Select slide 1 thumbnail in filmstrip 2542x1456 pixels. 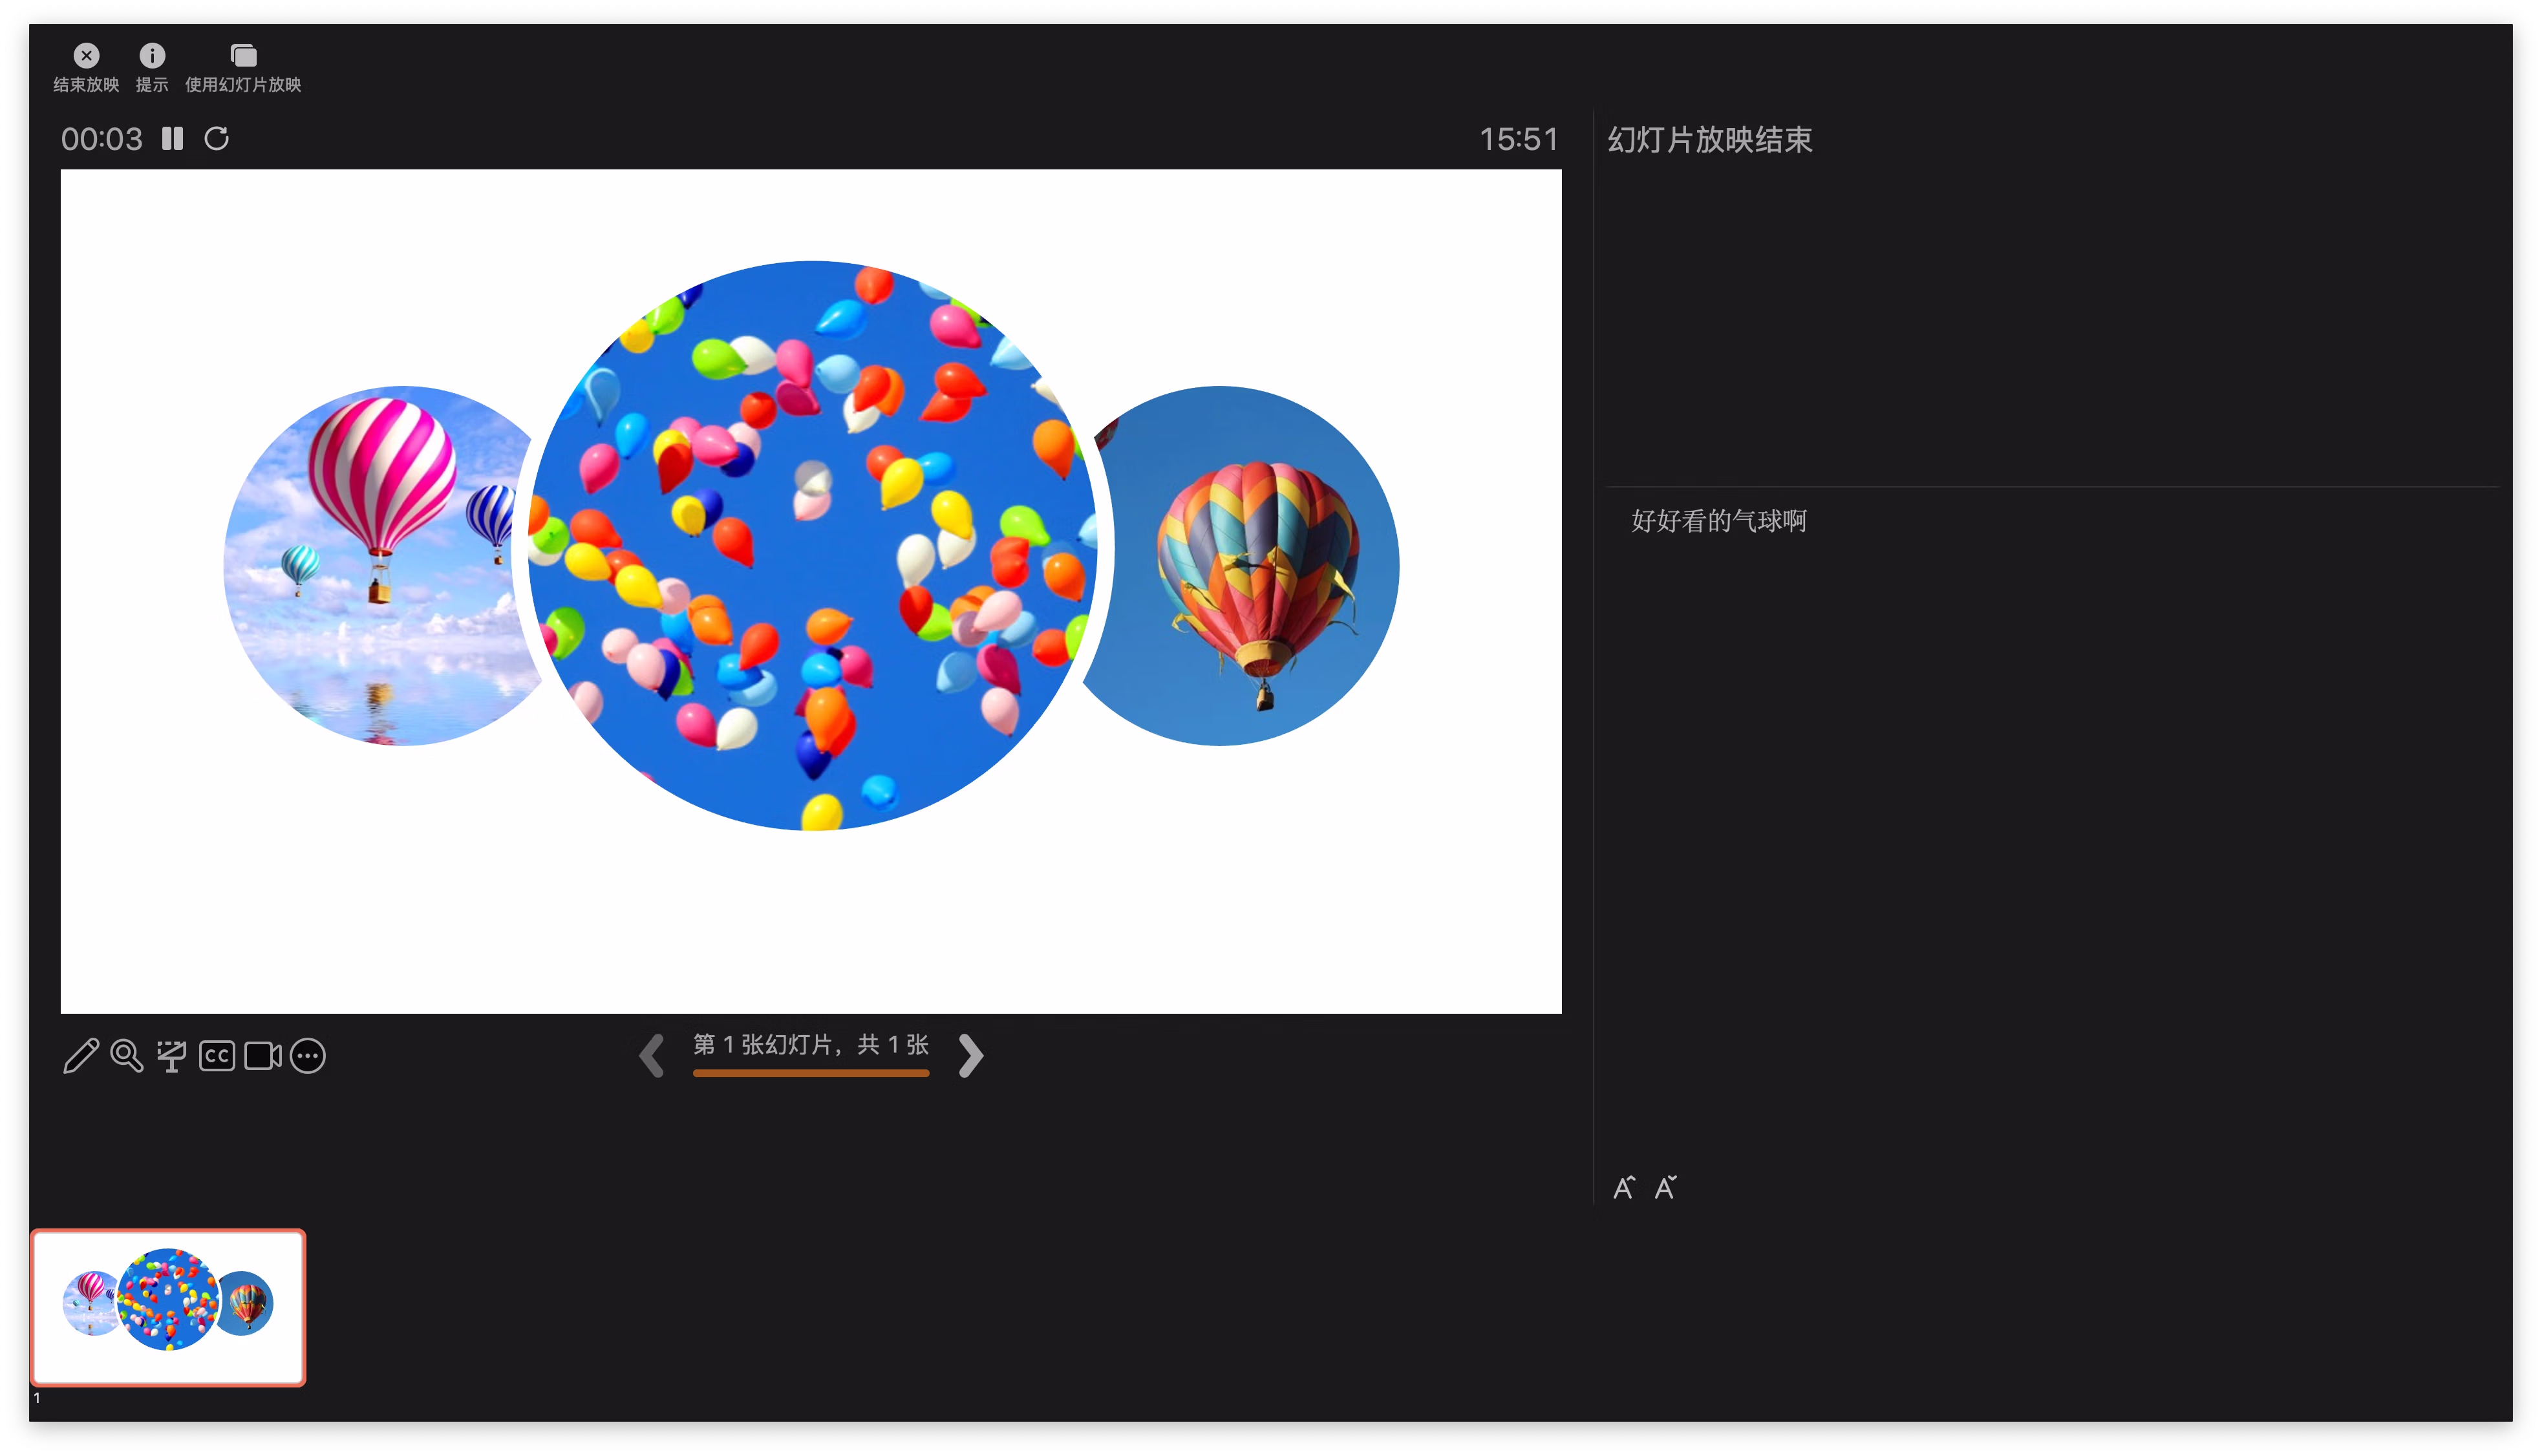click(168, 1307)
